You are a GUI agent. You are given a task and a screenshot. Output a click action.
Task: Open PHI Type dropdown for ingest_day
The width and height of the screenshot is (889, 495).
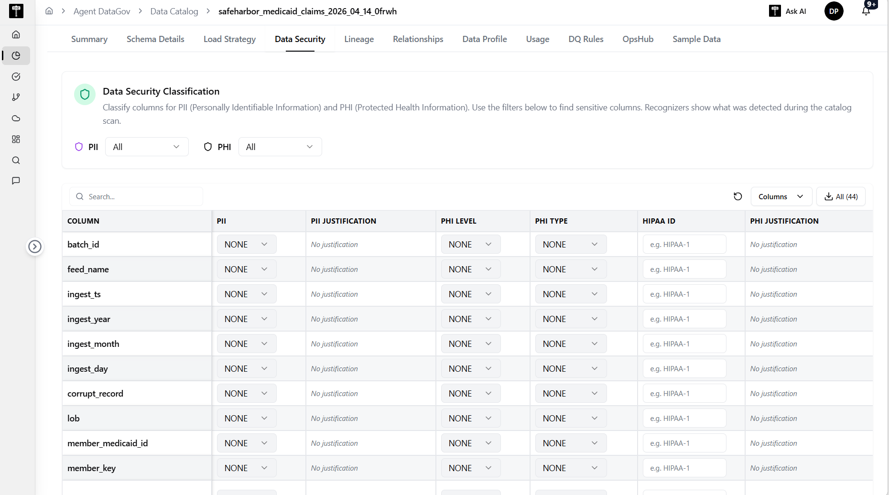571,368
